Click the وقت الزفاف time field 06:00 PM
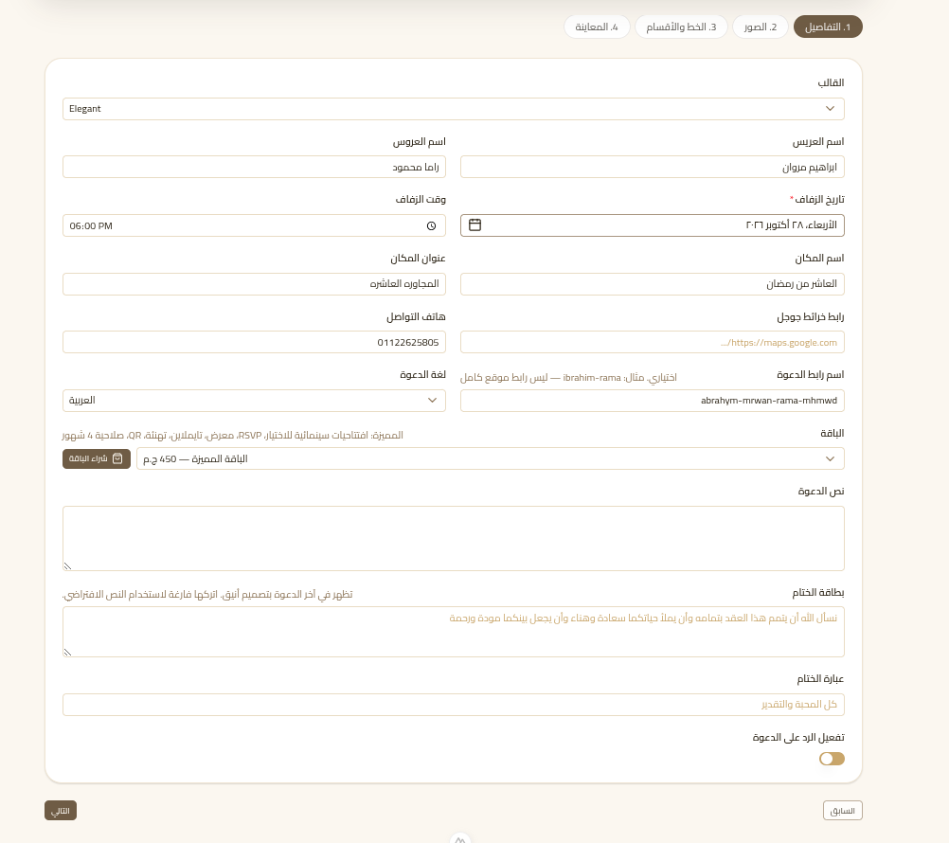 (x=254, y=225)
